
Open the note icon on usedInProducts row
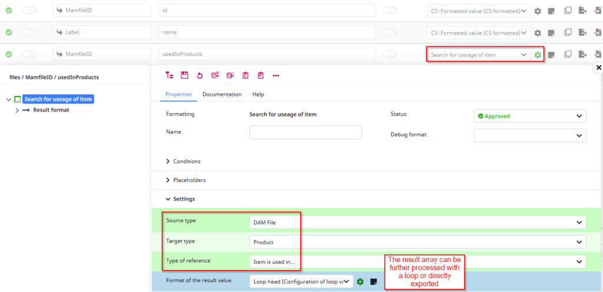(x=551, y=55)
